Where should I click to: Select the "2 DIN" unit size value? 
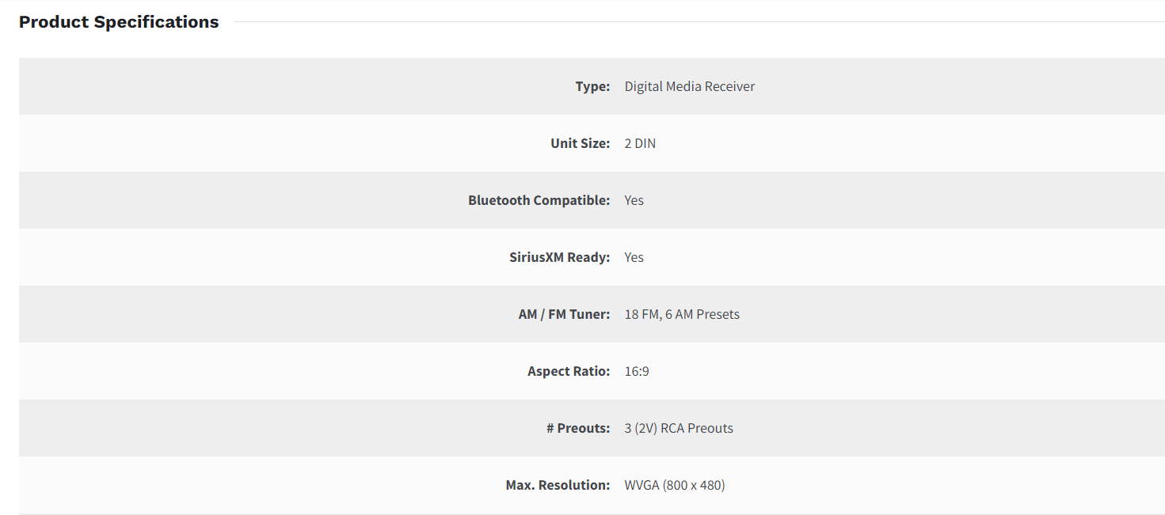pos(640,143)
